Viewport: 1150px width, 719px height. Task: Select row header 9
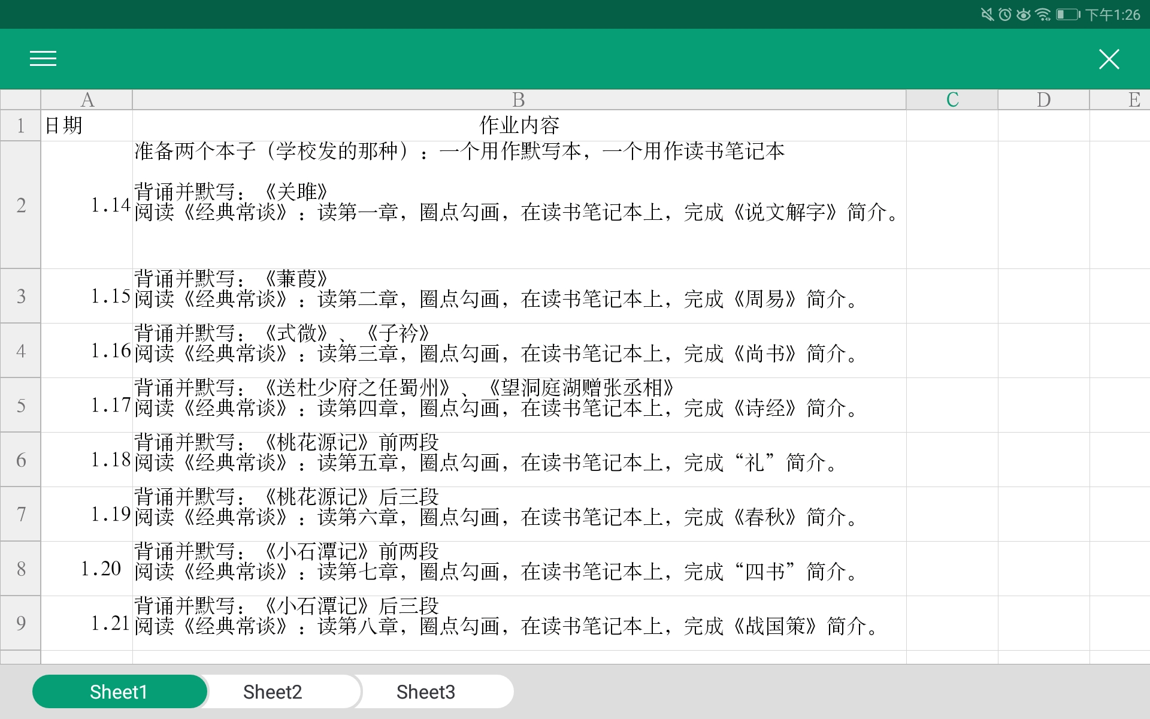20,623
